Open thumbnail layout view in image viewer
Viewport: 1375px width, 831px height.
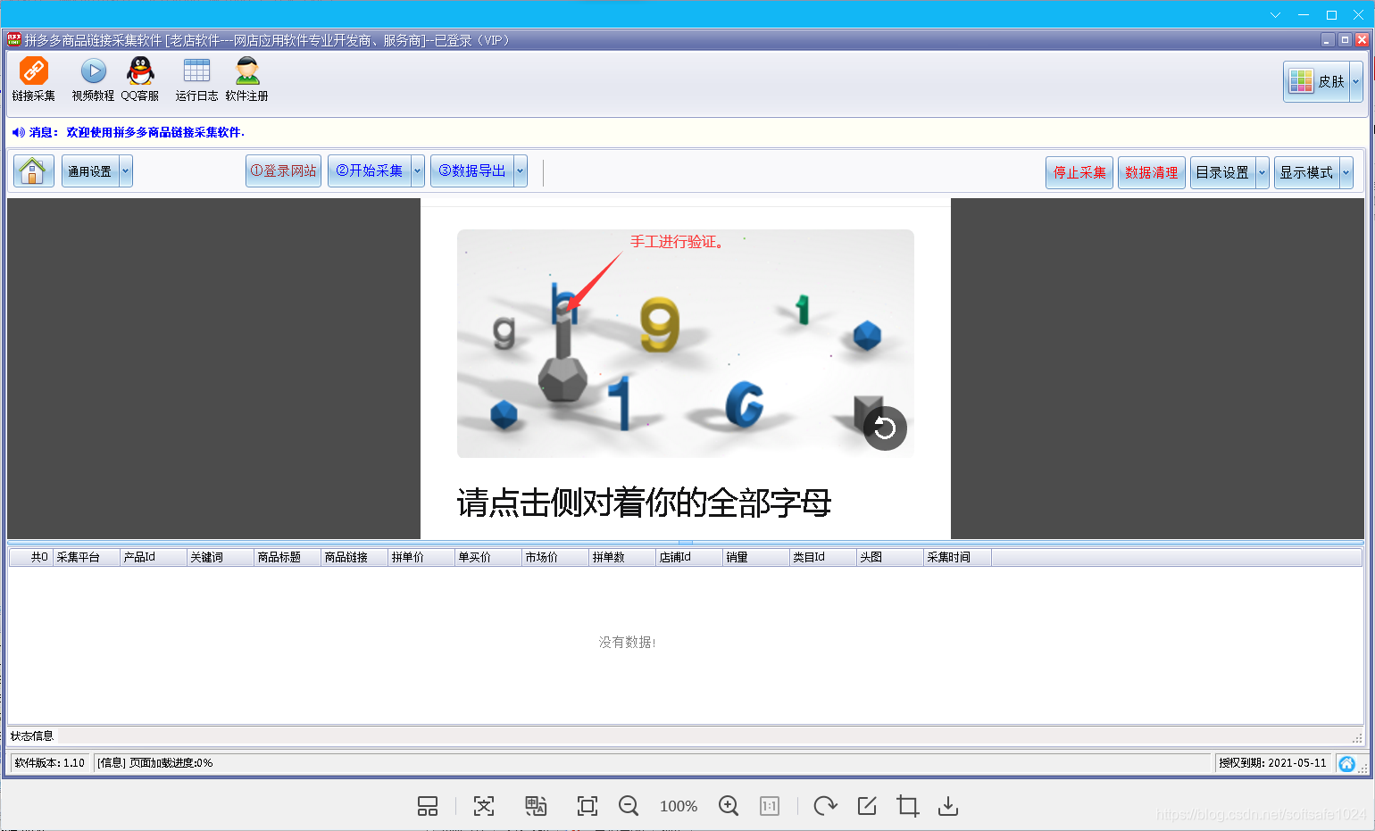click(x=428, y=806)
